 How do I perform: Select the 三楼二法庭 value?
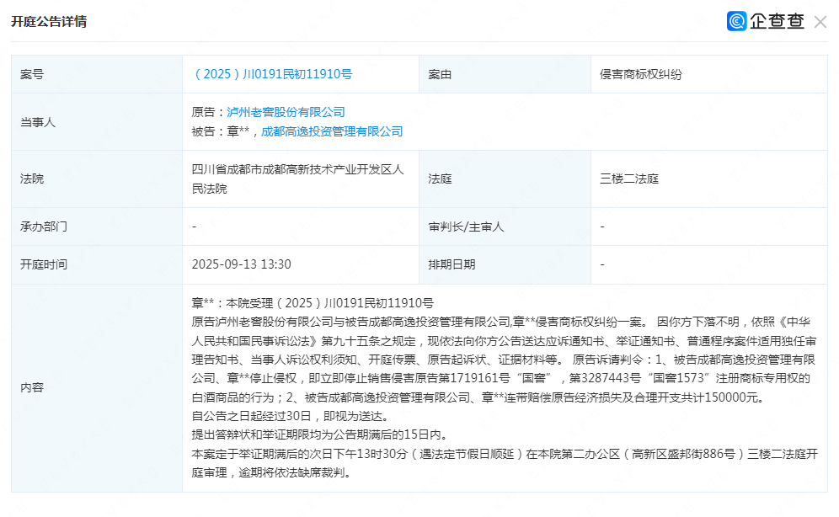(x=628, y=179)
